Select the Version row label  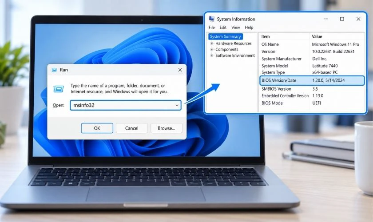tap(268, 52)
